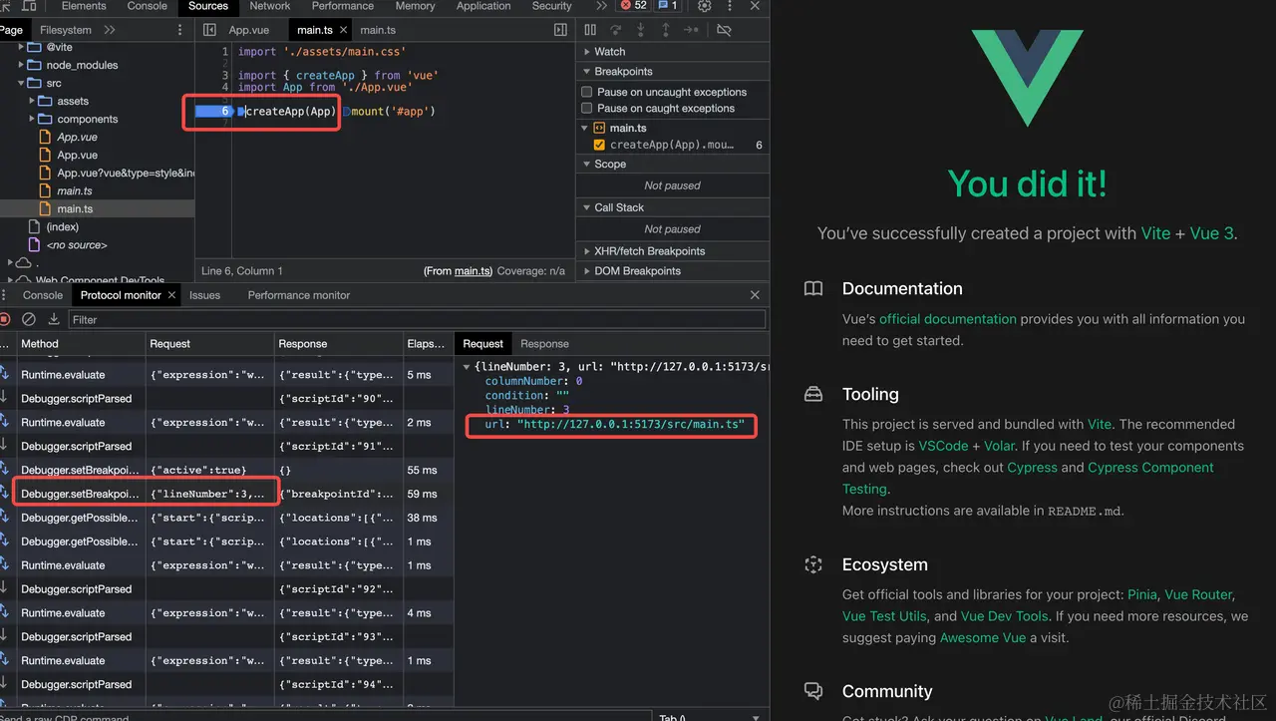Show more DevTools panels chevron

click(x=601, y=6)
